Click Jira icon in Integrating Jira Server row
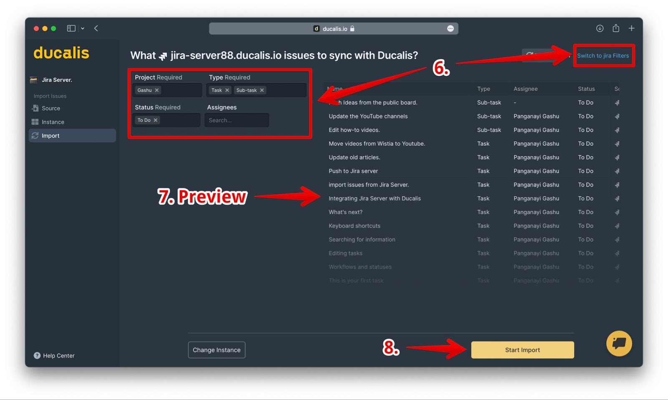The image size is (668, 400). click(617, 198)
